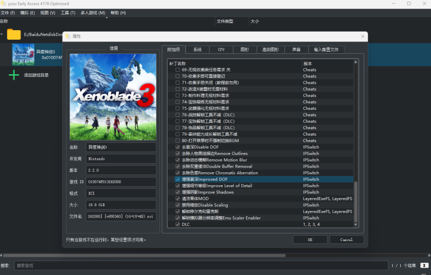Image resolution: width=431 pixels, height=275 pixels.
Task: Uncheck the Remove Outlines patch
Action: click(178, 153)
